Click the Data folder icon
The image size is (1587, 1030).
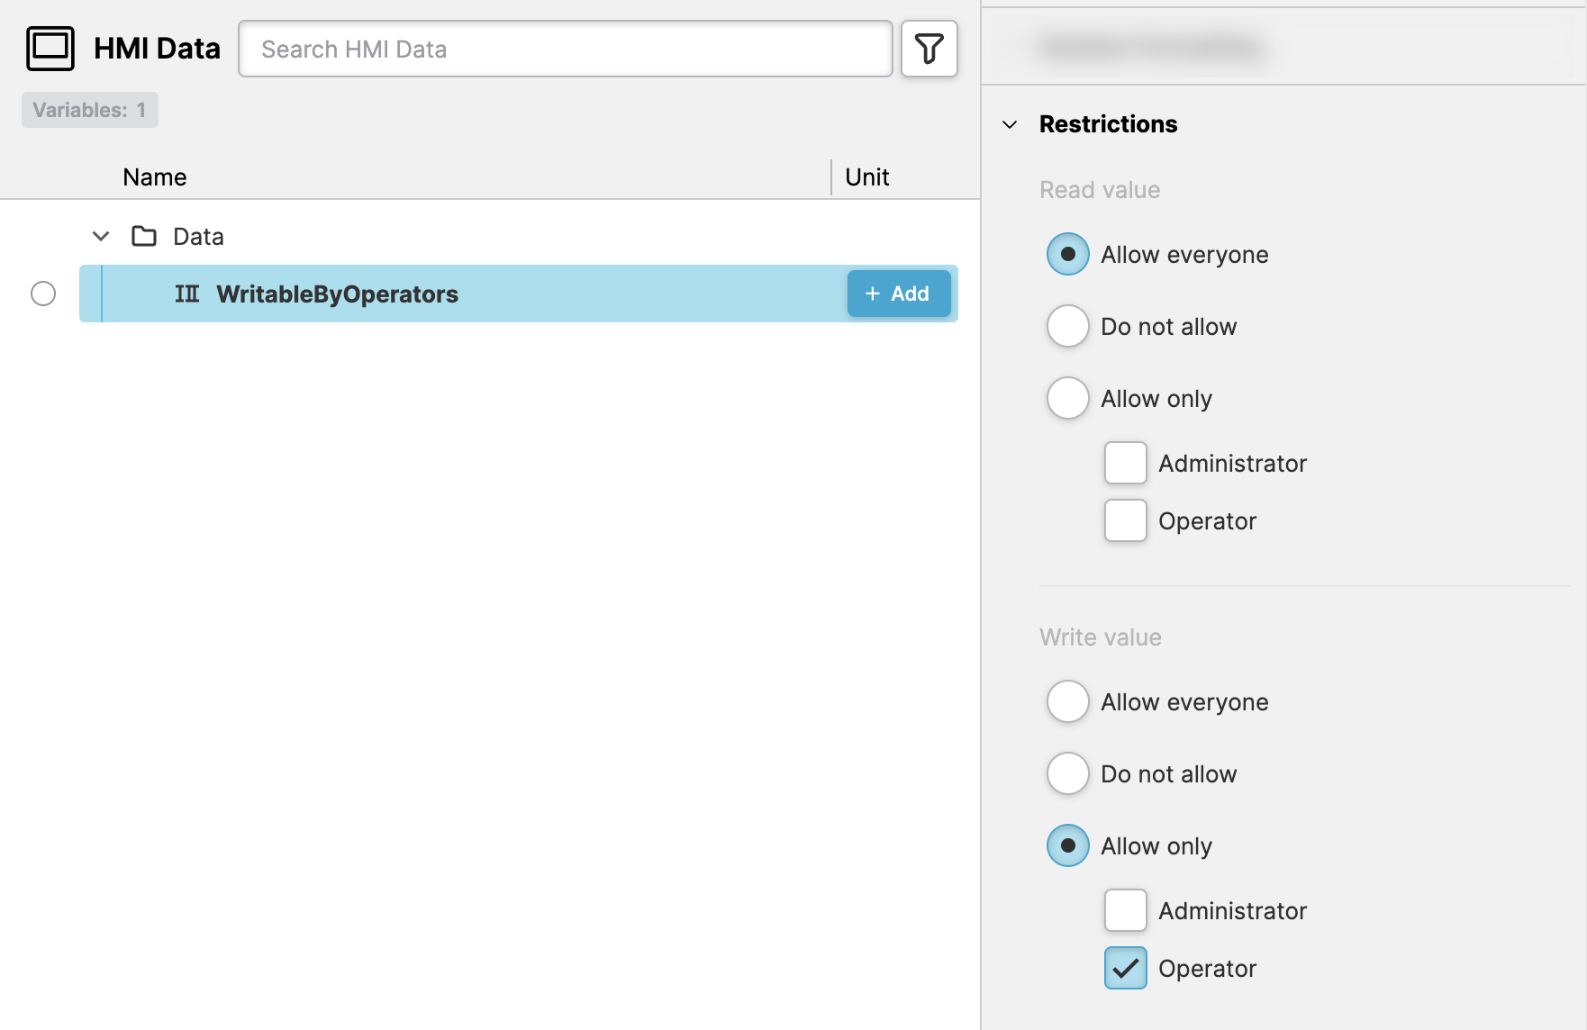click(x=144, y=237)
